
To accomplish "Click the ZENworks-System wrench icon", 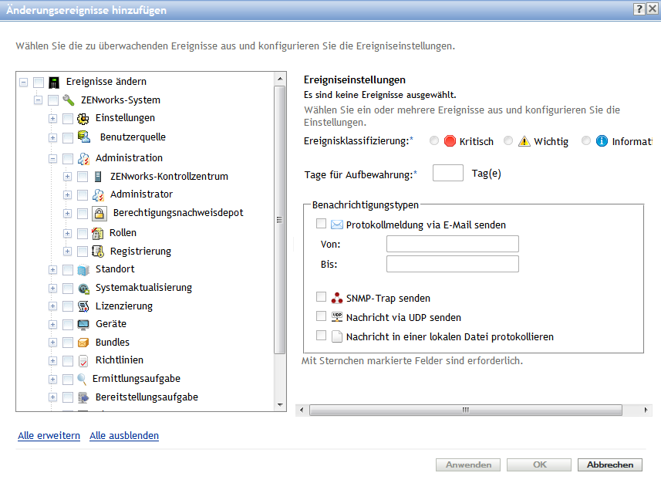I will click(x=68, y=100).
